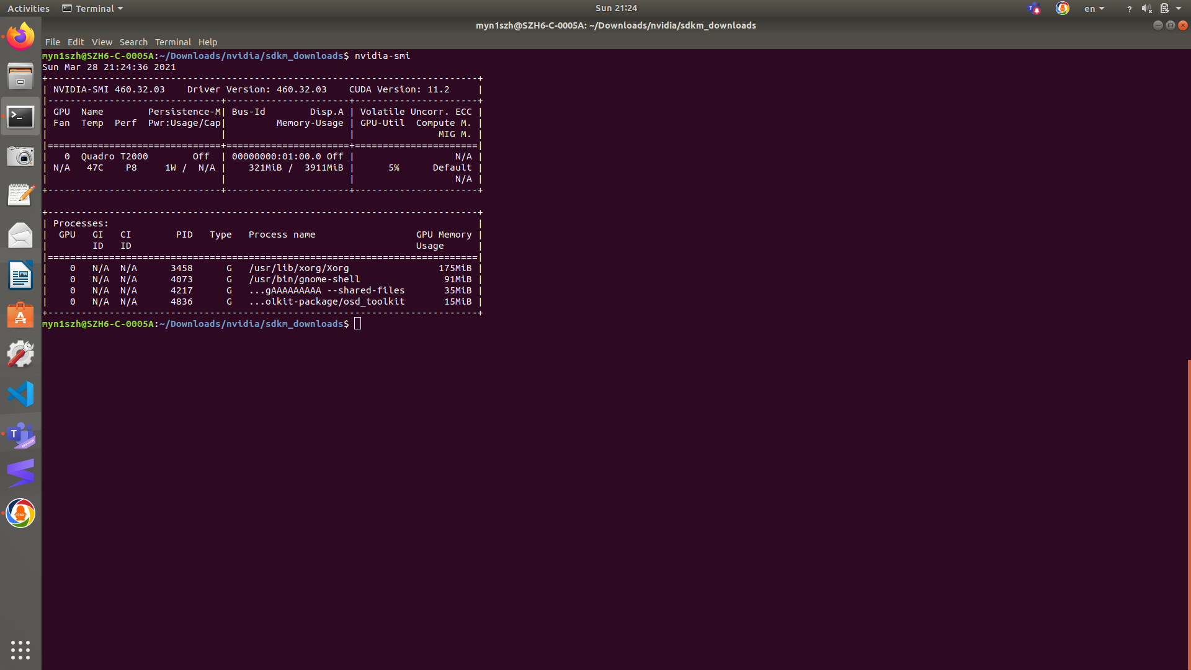Launch Ubuntu Software store icon

pyautogui.click(x=20, y=315)
